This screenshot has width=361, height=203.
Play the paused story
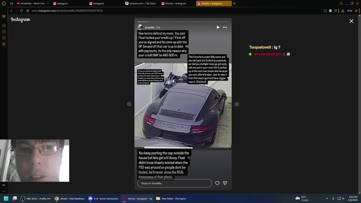tap(218, 27)
